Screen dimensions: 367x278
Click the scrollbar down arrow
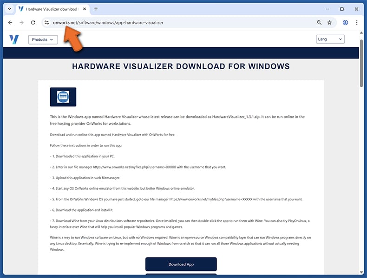pos(361,272)
